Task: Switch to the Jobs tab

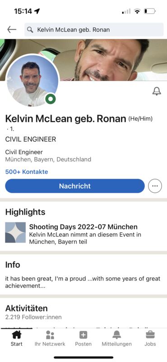Action: coord(150,338)
